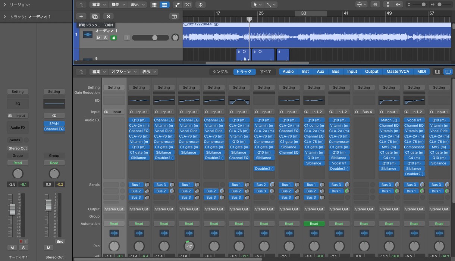This screenshot has height=261, width=455.
Task: Click the catch playhead icon
Action: coord(201,4)
